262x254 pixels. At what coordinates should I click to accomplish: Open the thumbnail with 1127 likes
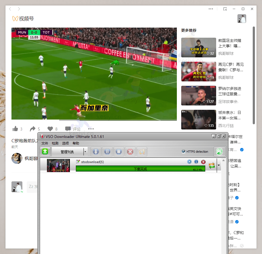pos(198,96)
